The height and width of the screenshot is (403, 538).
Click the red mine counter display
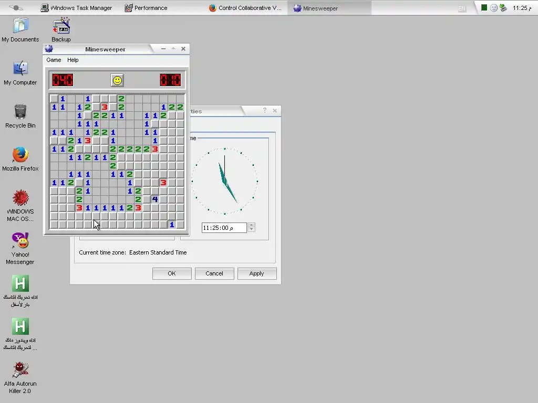pos(63,80)
